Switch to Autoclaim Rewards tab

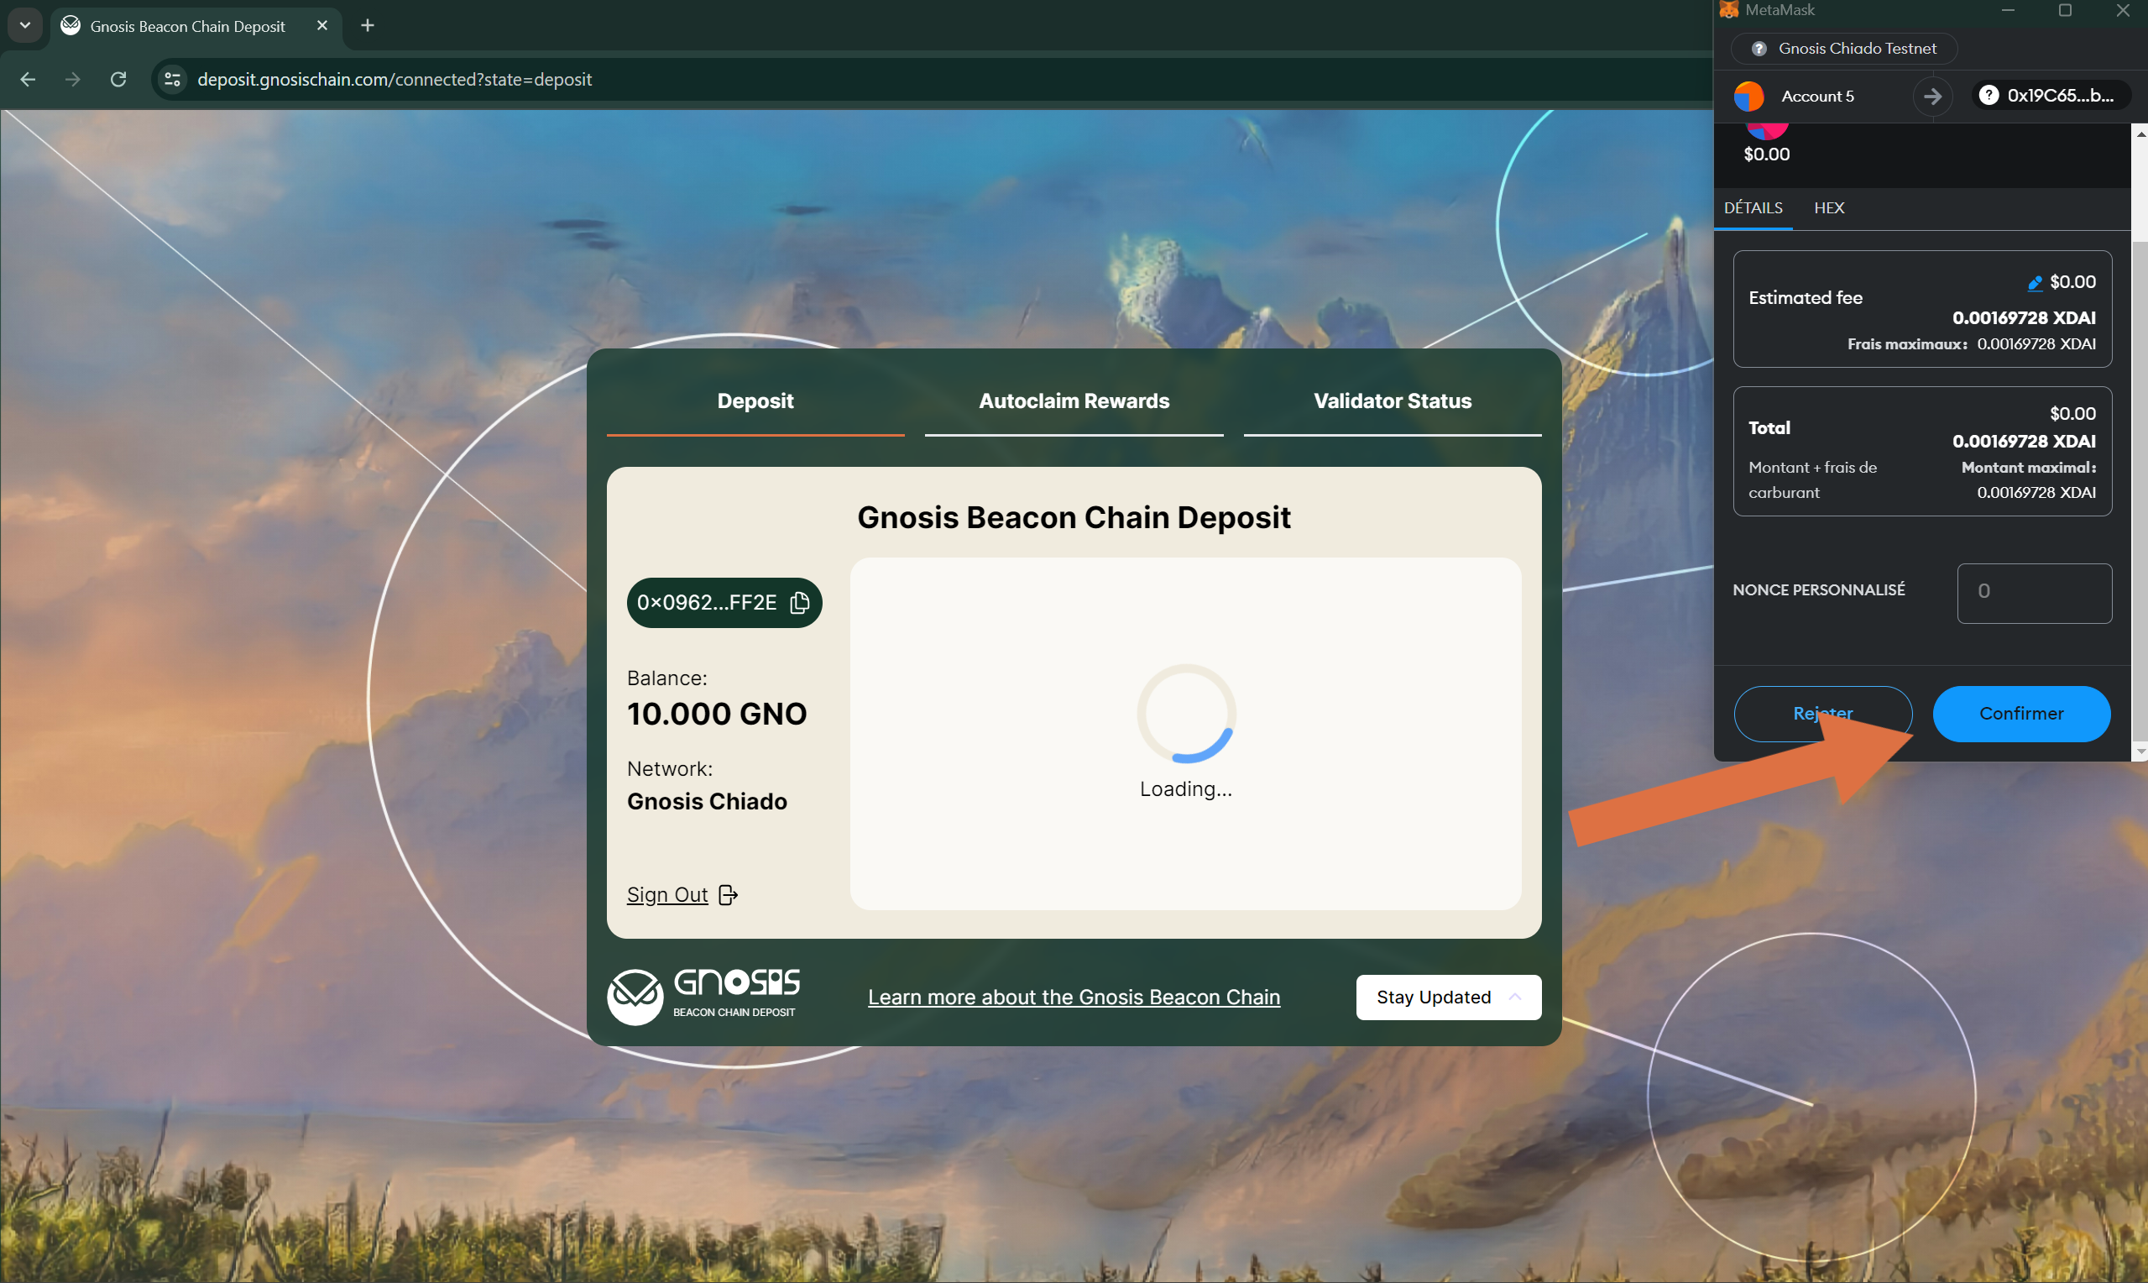pyautogui.click(x=1073, y=401)
